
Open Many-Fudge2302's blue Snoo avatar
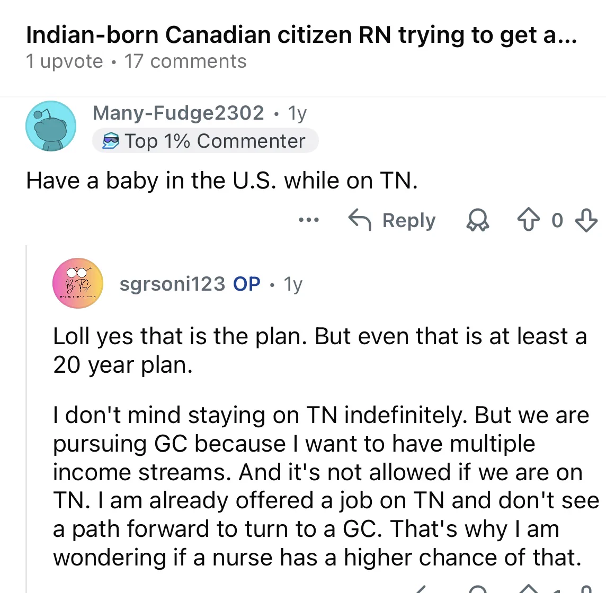pyautogui.click(x=51, y=126)
